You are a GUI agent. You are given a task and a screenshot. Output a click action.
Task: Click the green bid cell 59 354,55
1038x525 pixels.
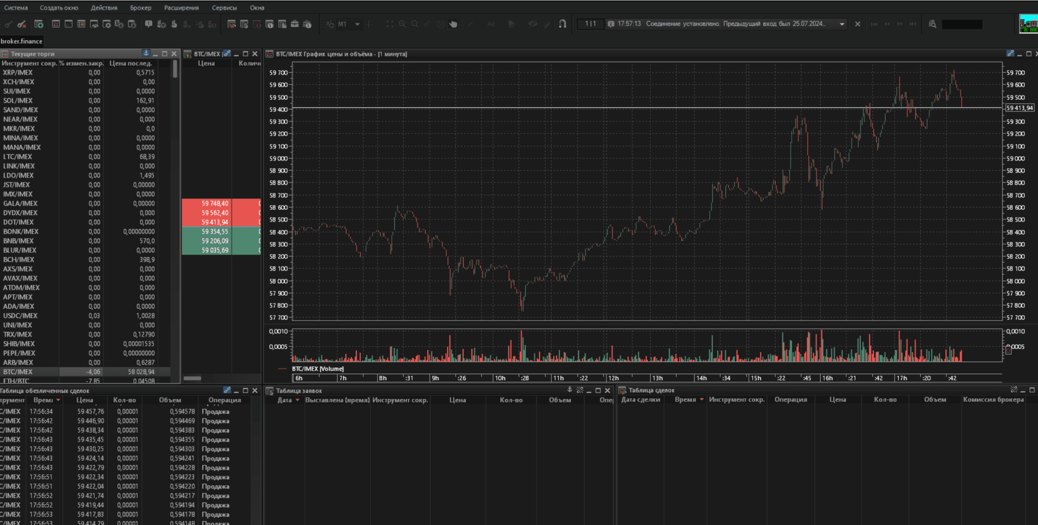pos(207,232)
